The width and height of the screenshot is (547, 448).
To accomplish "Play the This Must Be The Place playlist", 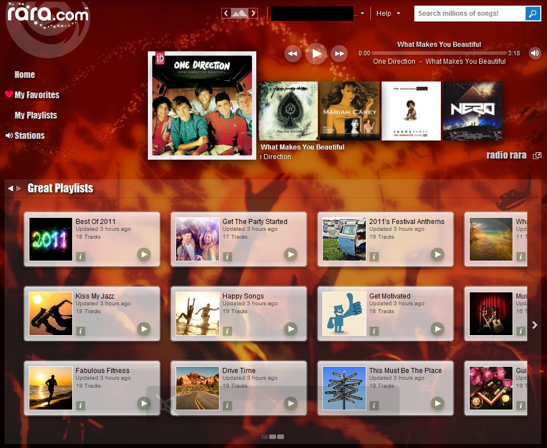I will click(437, 403).
